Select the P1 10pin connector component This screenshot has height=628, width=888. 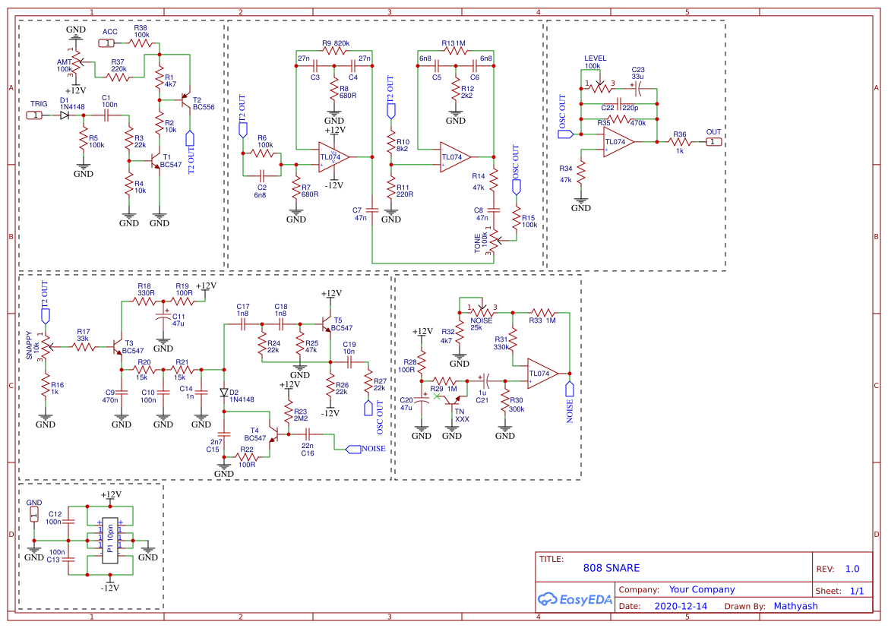[x=110, y=541]
